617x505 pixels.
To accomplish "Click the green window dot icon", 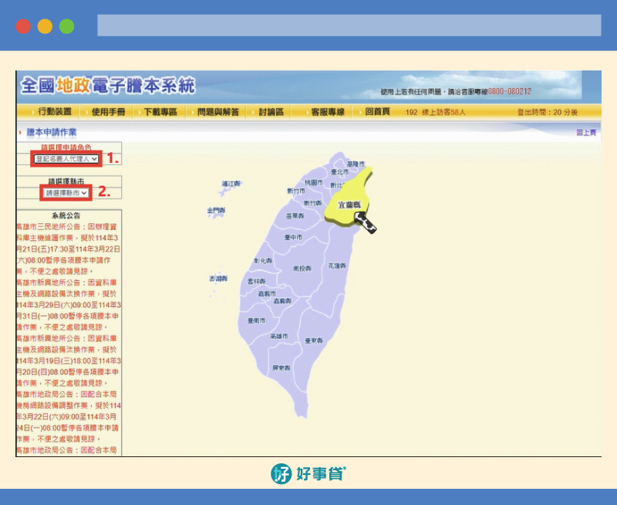I will click(66, 26).
